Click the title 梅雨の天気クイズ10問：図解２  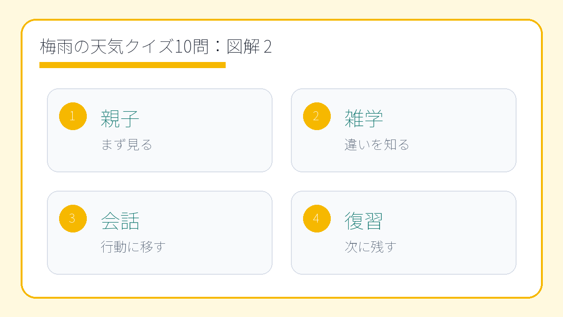[x=156, y=47]
